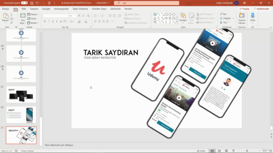Switch to the Tasarım tab
Image resolution: width=273 pixels, height=153 pixels.
(34, 8)
